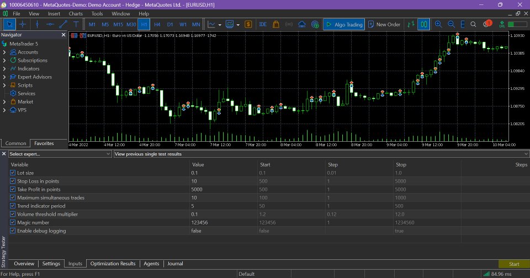Open View previous single test results dropdown

pos(321,154)
